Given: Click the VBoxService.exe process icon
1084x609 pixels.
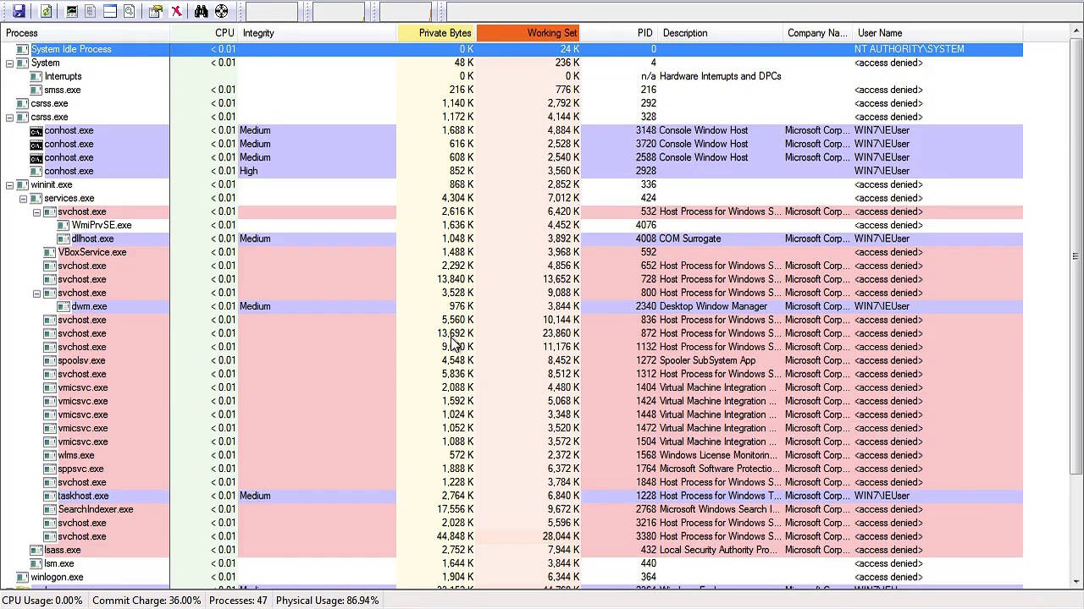Looking at the screenshot, I should (x=50, y=252).
